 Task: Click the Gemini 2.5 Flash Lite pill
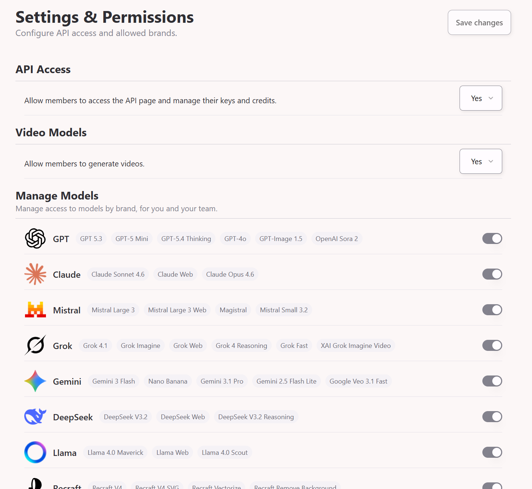[x=286, y=381]
